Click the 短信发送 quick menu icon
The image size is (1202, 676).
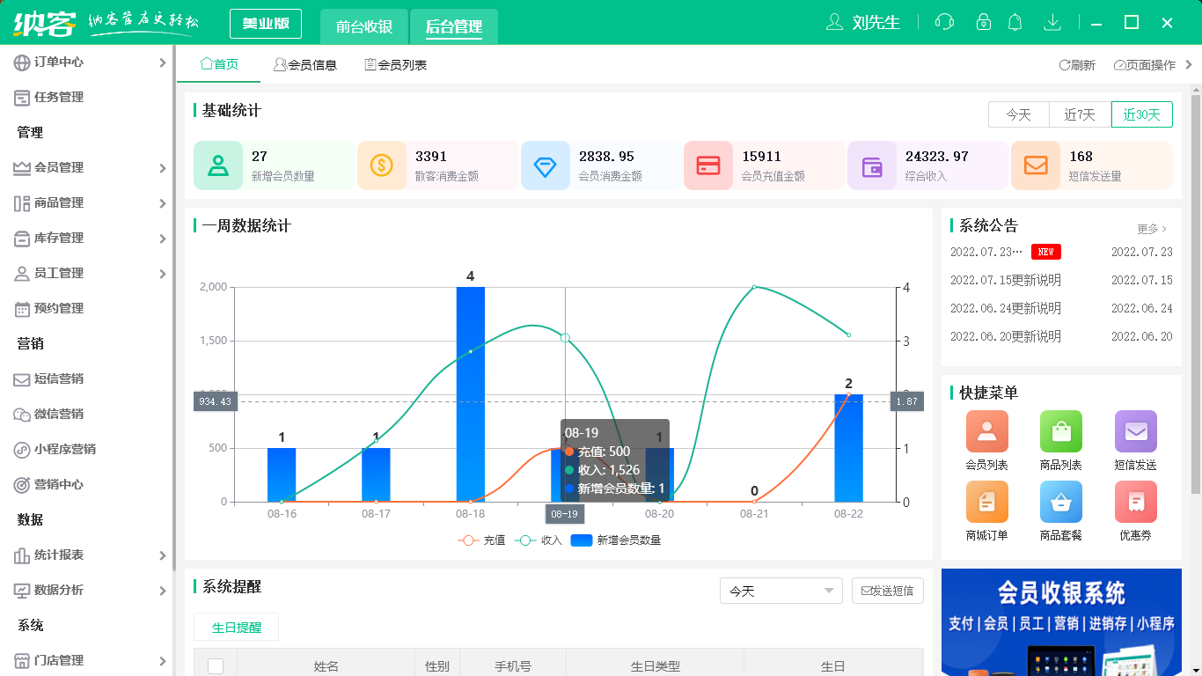[x=1135, y=431]
